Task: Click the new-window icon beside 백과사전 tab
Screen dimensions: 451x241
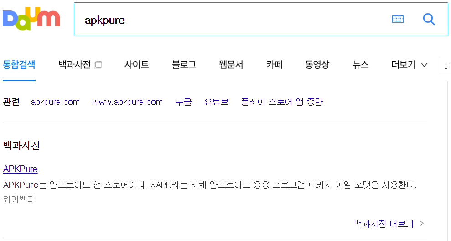Action: point(98,65)
